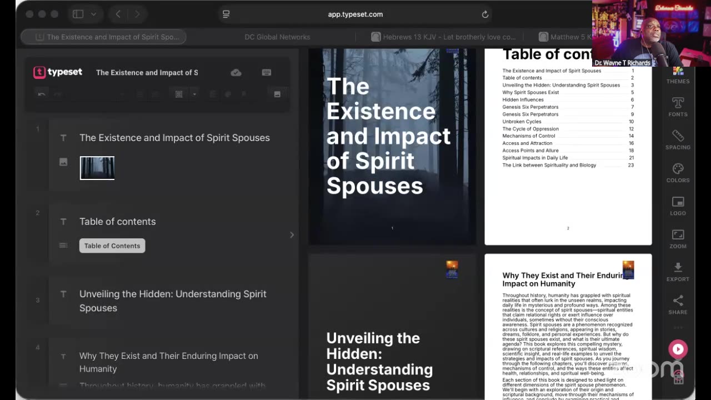Click the text icon beside section 1 title

pos(63,138)
